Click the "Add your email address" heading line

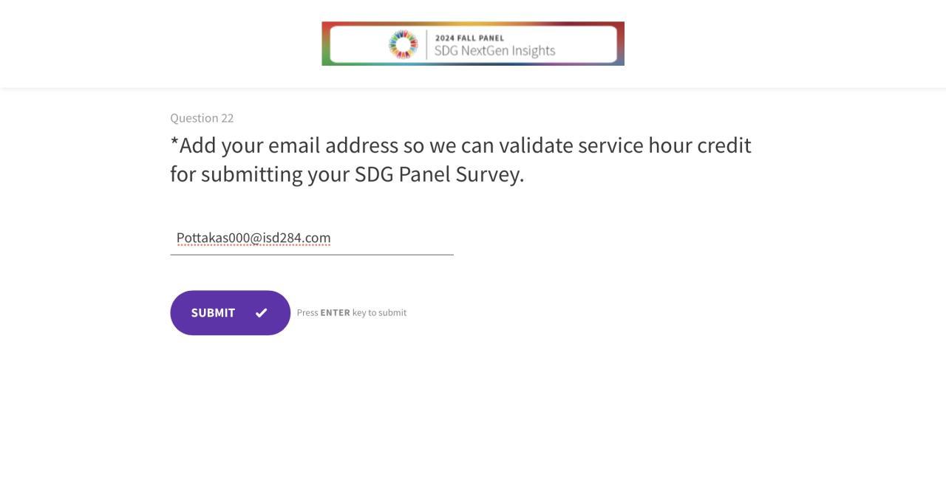point(460,145)
